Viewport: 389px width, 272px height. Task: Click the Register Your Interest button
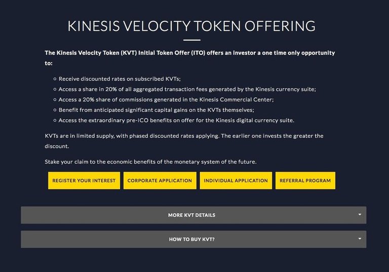click(x=84, y=180)
